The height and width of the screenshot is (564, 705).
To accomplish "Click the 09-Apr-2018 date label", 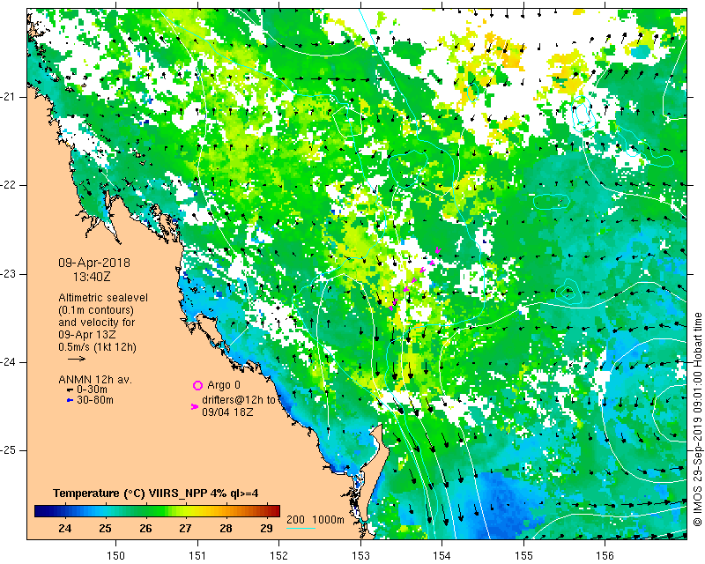I will (94, 263).
